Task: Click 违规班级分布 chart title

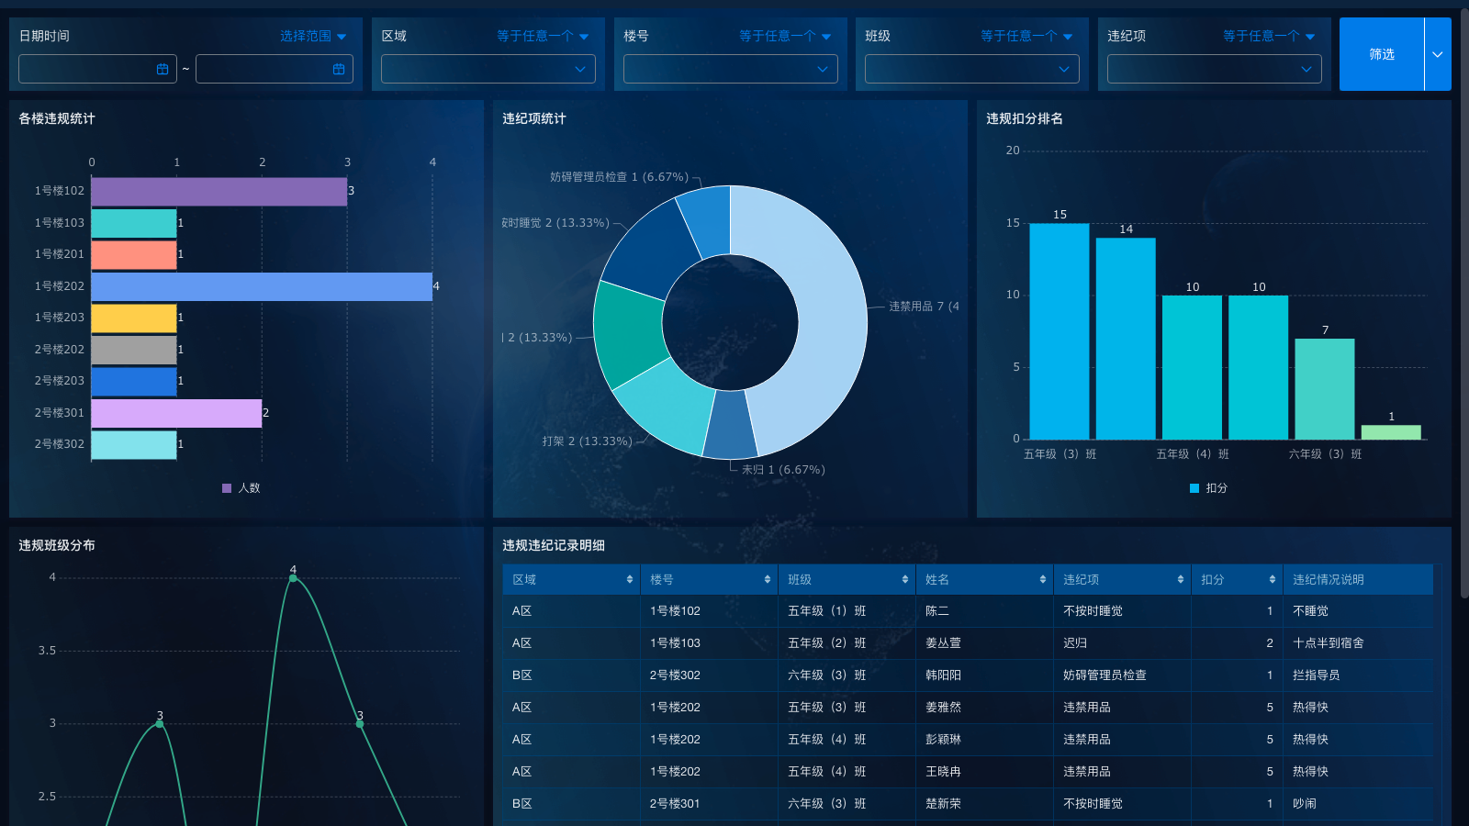Action: (x=57, y=545)
